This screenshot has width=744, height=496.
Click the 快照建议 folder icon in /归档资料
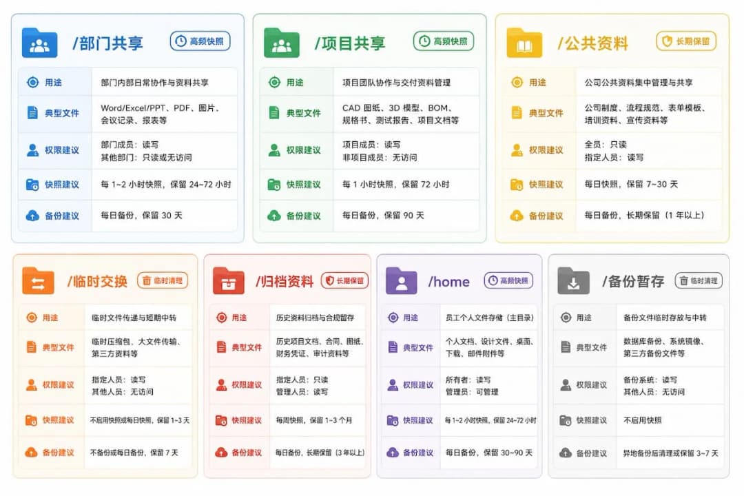click(221, 420)
